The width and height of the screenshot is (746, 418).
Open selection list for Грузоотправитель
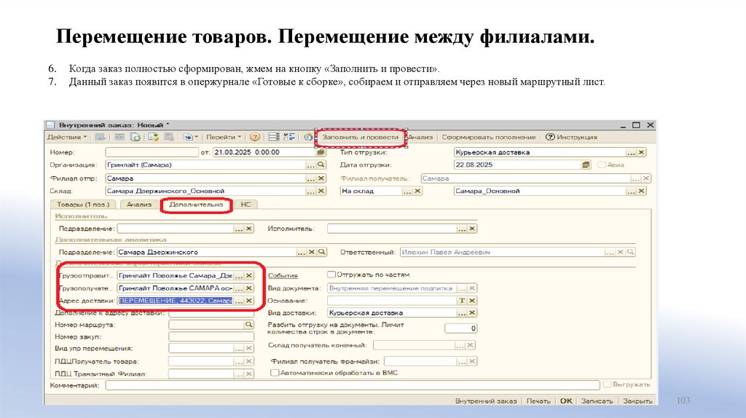click(239, 275)
